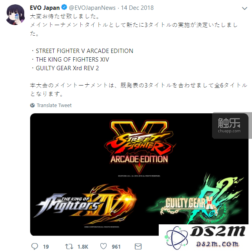The image size is (252, 251).
Task: Click the ds2m.com atom logo
Action: coord(176,238)
